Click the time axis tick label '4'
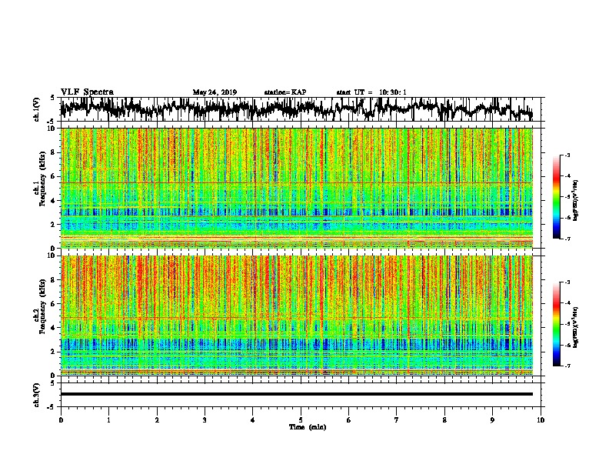609x471 pixels. (x=253, y=419)
